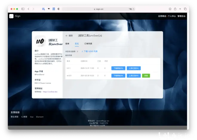Click the [越狱工具]unc0ver(Js) page title
This screenshot has width=197, height=140.
pos(90,36)
